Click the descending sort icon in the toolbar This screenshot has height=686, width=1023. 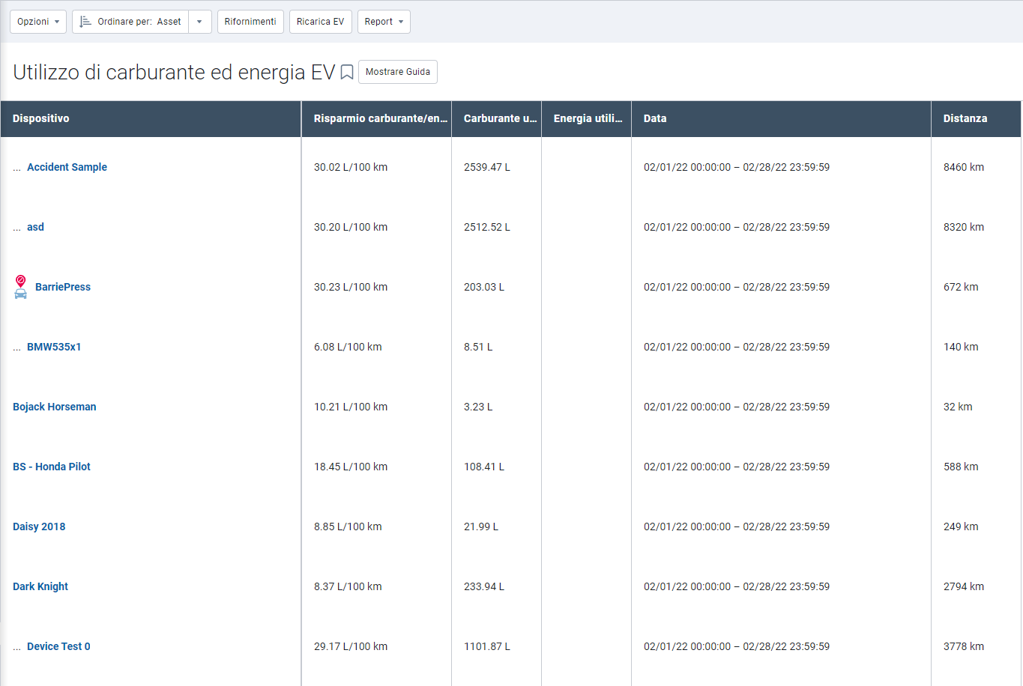tap(85, 21)
